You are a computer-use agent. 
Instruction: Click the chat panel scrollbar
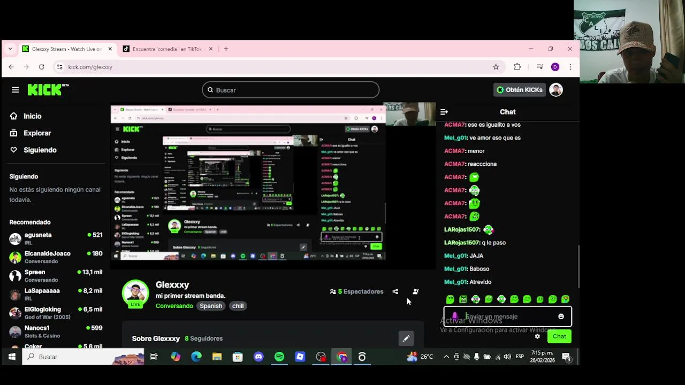(577, 266)
